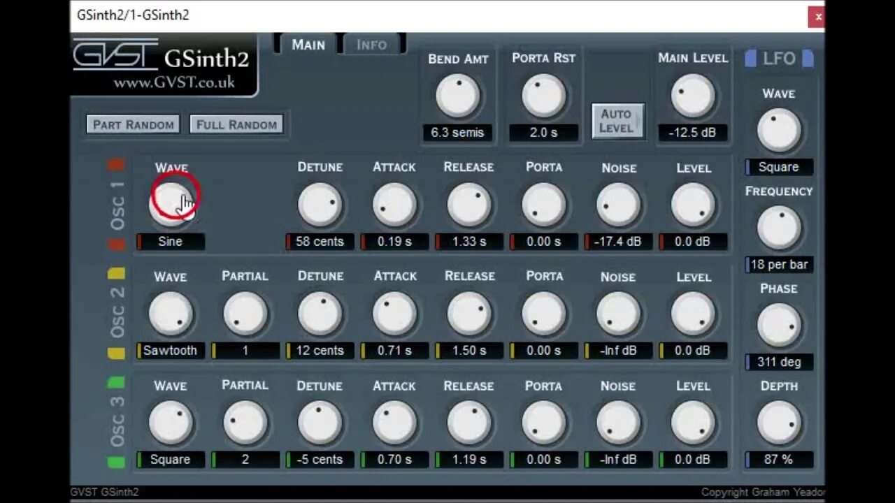Click the LFO Wave knob

point(778,131)
